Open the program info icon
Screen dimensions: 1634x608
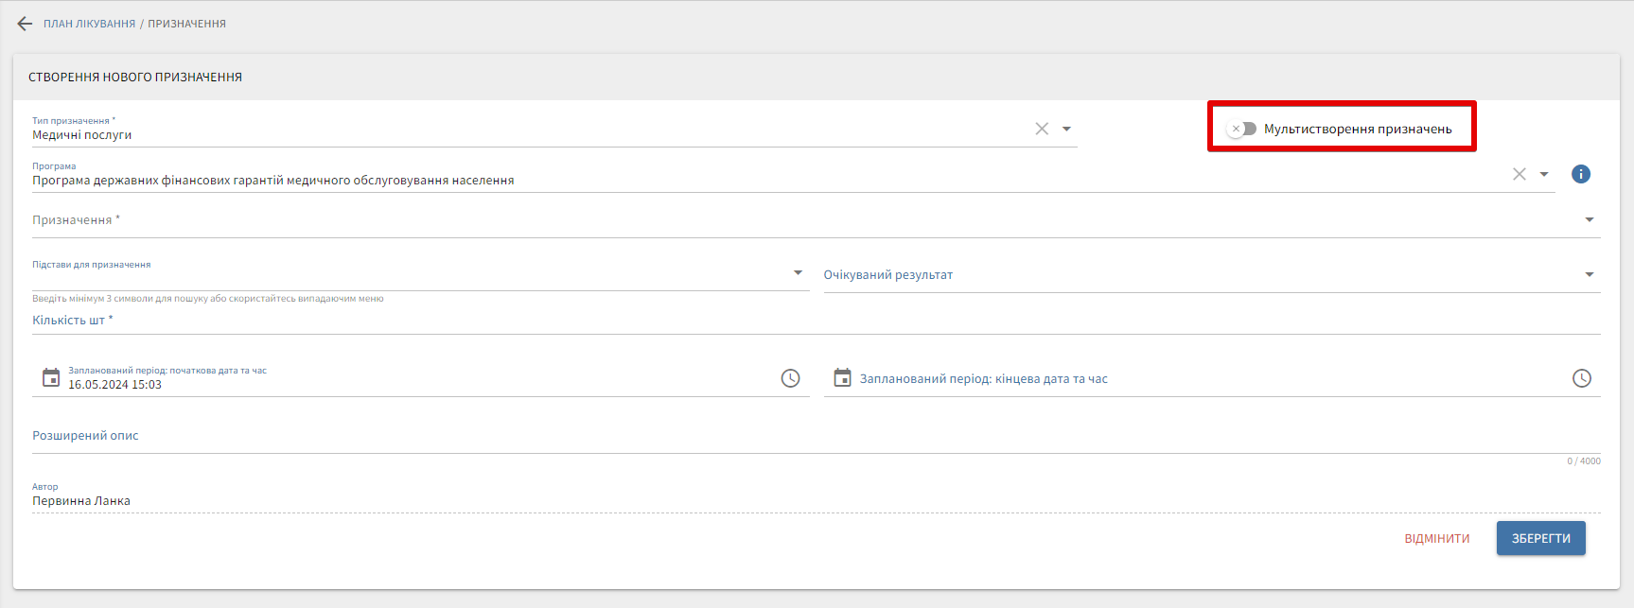pos(1581,174)
